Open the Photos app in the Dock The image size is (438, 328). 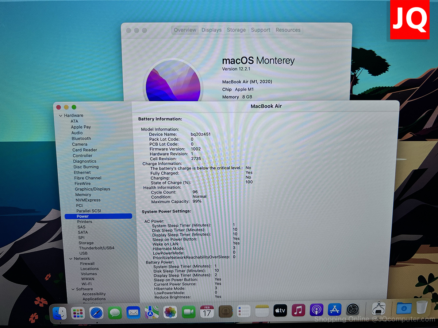pyautogui.click(x=170, y=312)
